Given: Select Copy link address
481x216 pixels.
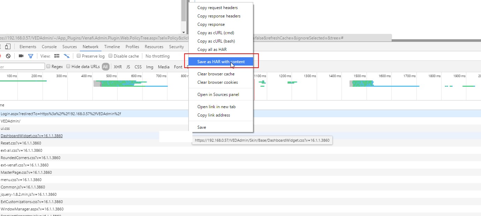Looking at the screenshot, I should 221,115.
